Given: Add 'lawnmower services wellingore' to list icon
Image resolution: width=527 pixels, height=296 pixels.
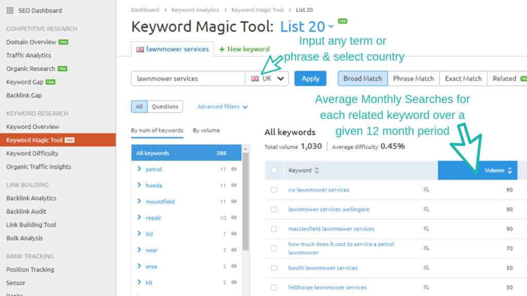Looking at the screenshot, I should [426, 209].
